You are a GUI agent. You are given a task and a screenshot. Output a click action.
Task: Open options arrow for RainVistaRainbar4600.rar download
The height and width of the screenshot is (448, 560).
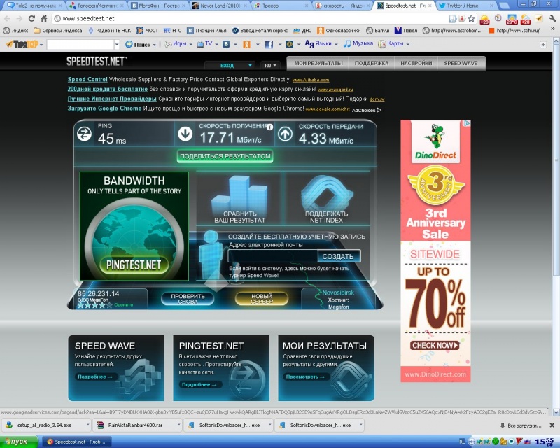178,425
